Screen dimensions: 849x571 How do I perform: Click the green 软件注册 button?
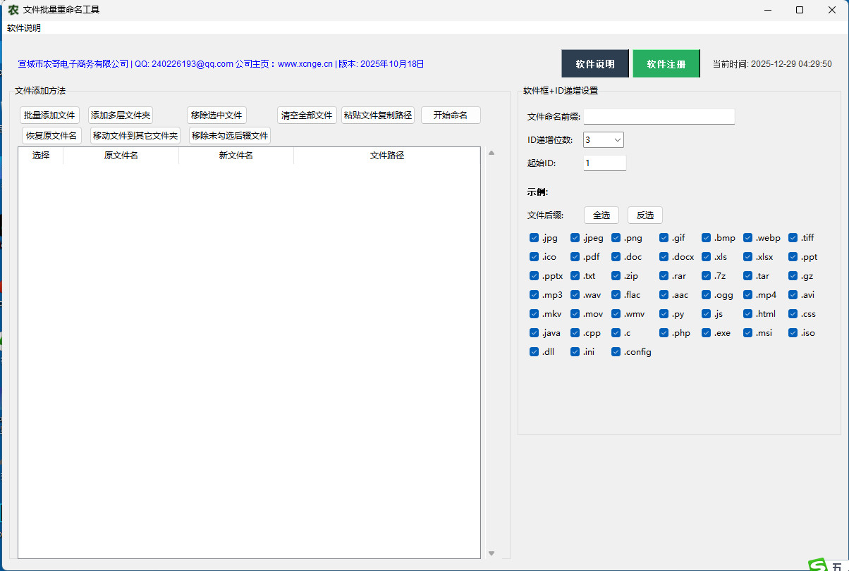[x=666, y=64]
